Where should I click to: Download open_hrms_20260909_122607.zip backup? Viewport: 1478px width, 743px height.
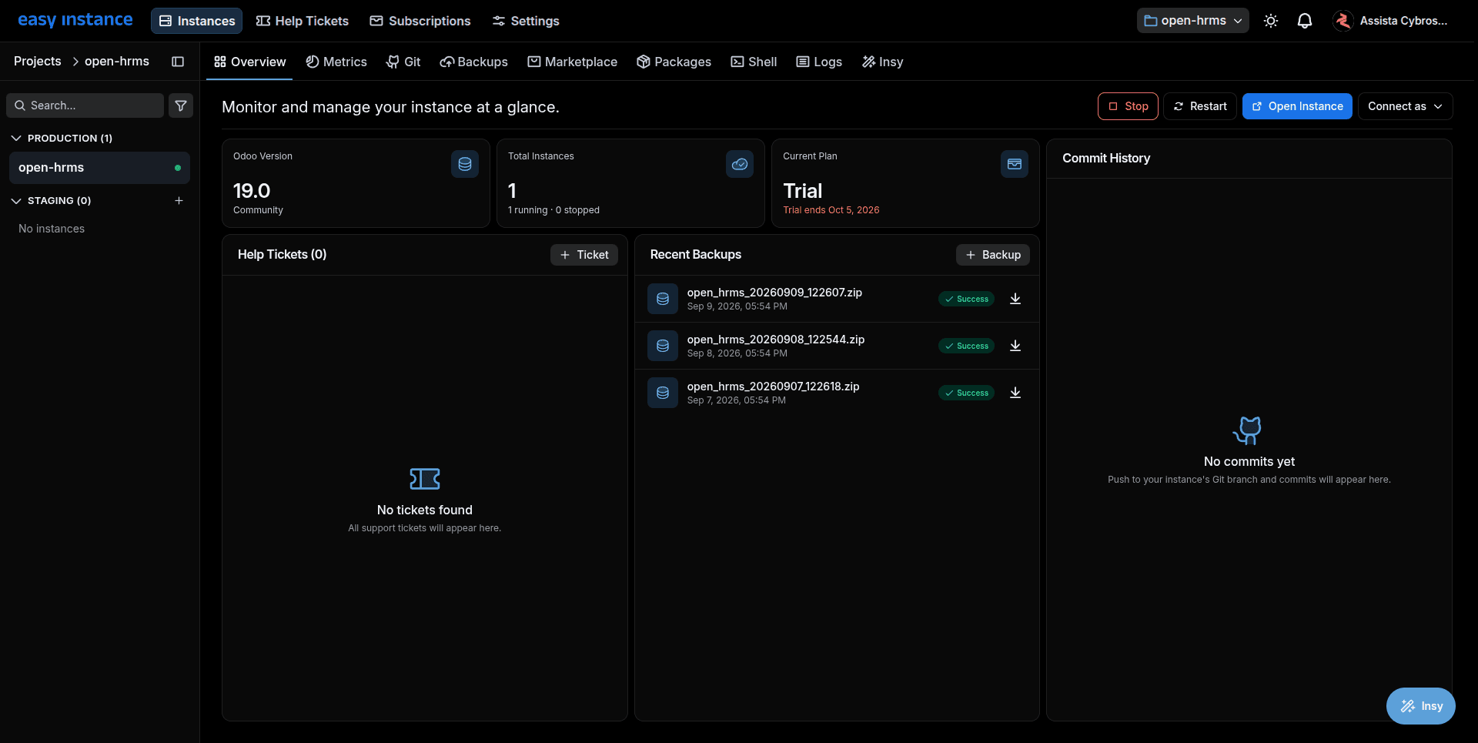pyautogui.click(x=1015, y=299)
